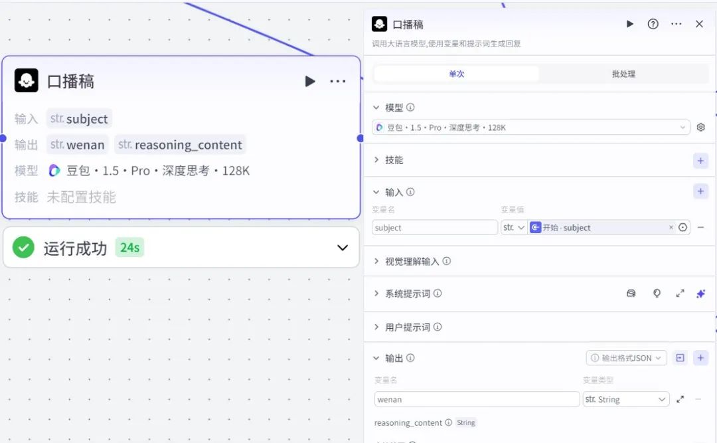
Task: Click info icon next to 输入 label
Action: point(410,192)
